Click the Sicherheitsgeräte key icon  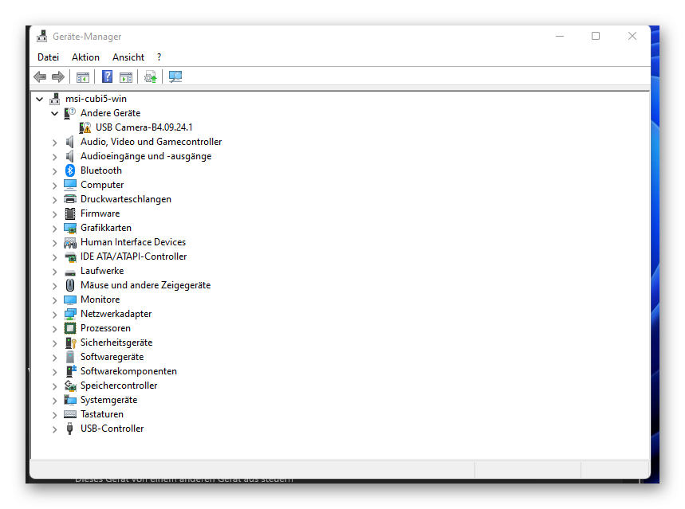click(70, 343)
